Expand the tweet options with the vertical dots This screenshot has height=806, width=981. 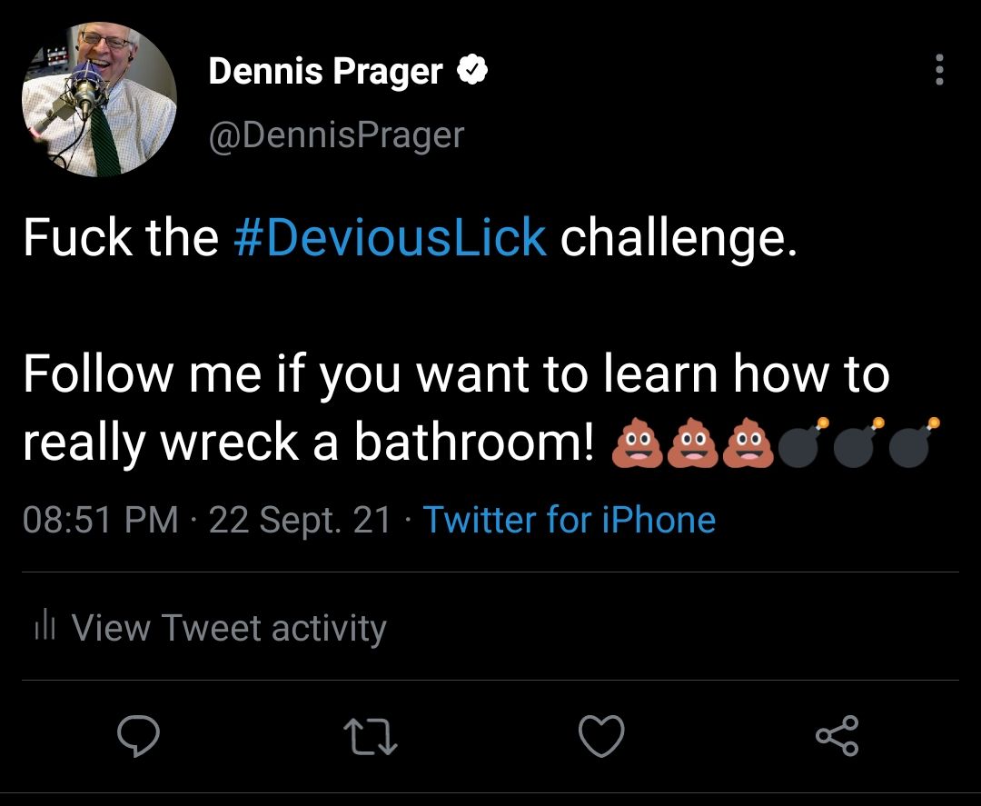940,71
